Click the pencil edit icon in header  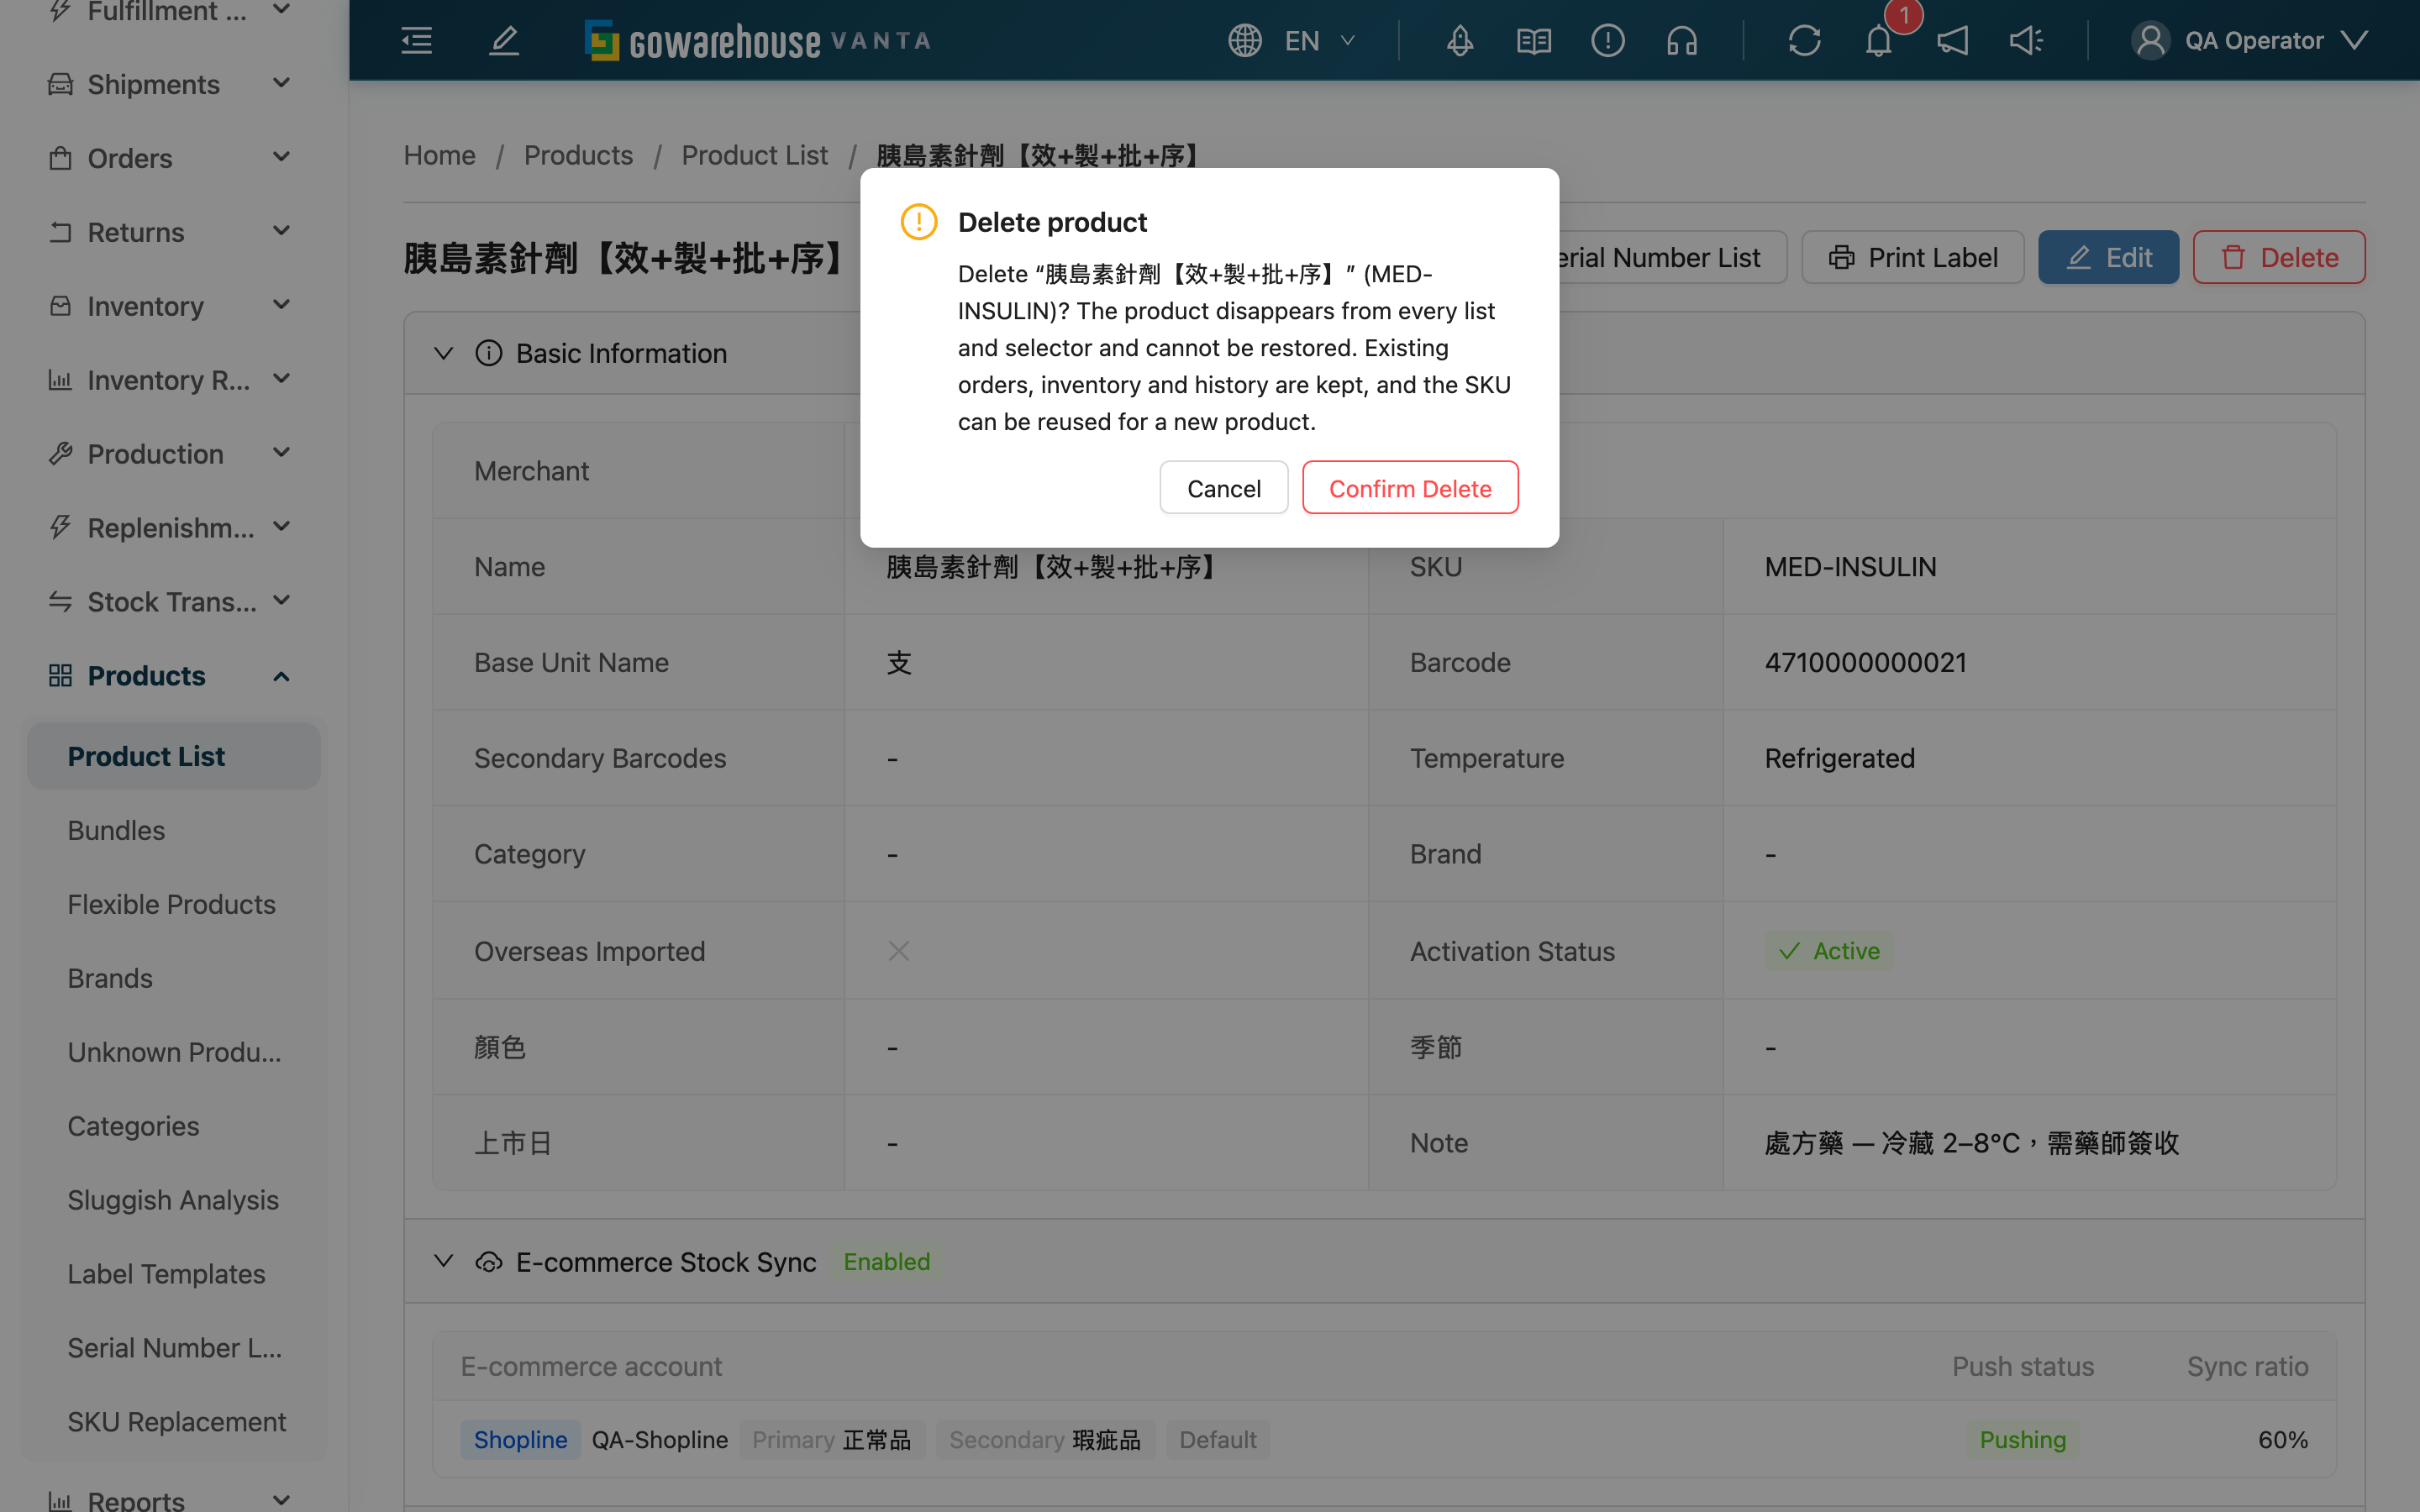[x=504, y=40]
